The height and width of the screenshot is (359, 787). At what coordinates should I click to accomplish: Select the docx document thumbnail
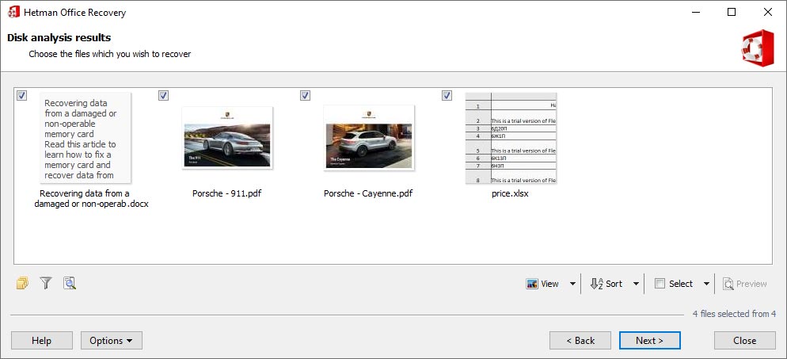(86, 138)
